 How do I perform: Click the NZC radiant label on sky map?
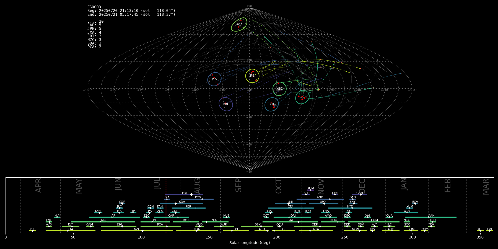click(279, 89)
